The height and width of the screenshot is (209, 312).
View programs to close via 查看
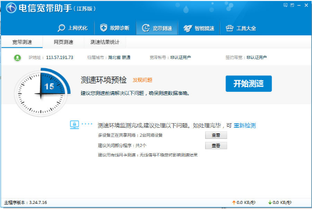216,145
